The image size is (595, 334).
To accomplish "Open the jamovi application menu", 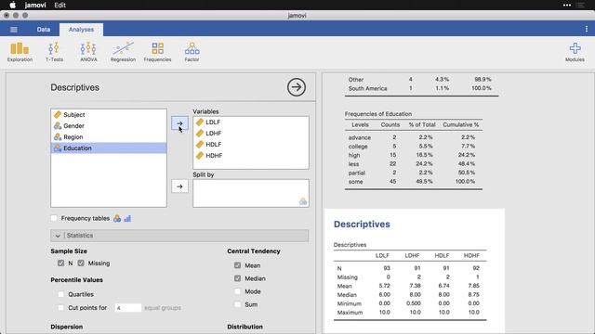I will point(35,5).
